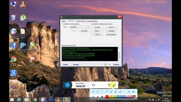The height and width of the screenshot is (102, 181).
Task: Open uTorrent desktop shortcut
Action: point(23,19)
